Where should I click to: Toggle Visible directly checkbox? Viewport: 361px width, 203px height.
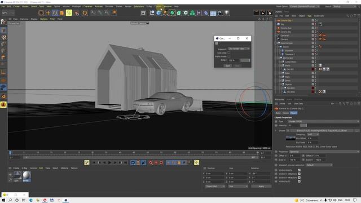click(299, 170)
